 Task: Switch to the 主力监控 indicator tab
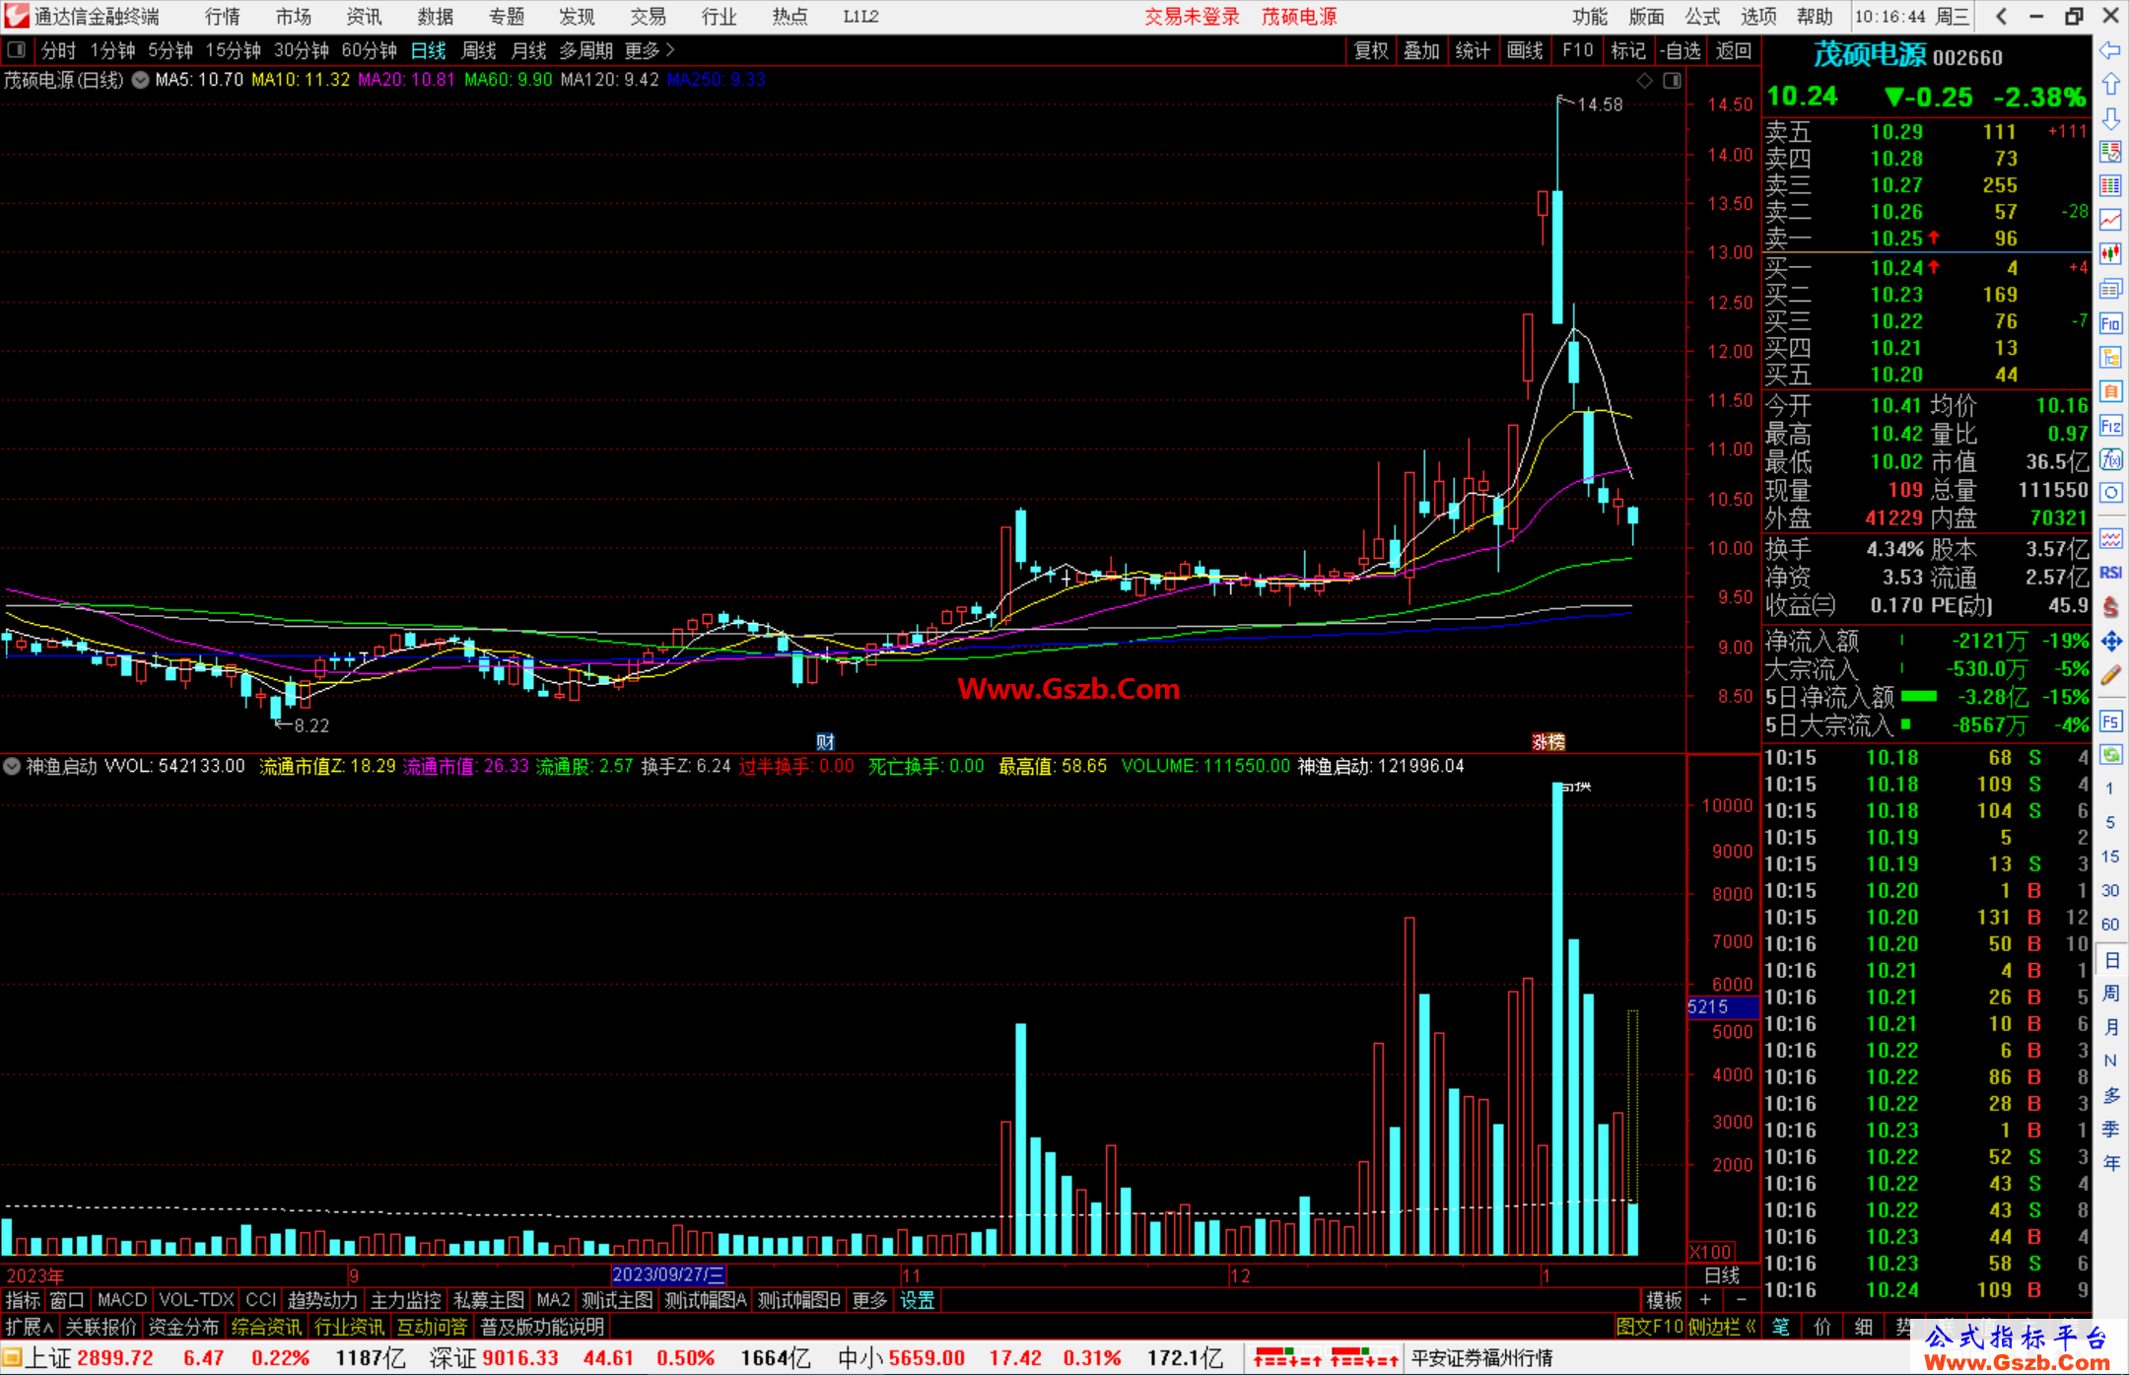pos(405,1300)
